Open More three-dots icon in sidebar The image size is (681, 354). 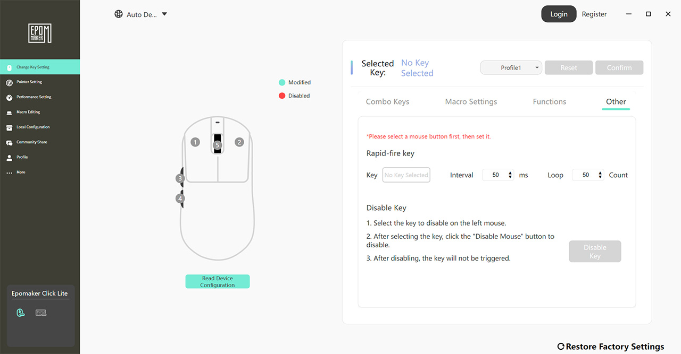[x=9, y=172]
